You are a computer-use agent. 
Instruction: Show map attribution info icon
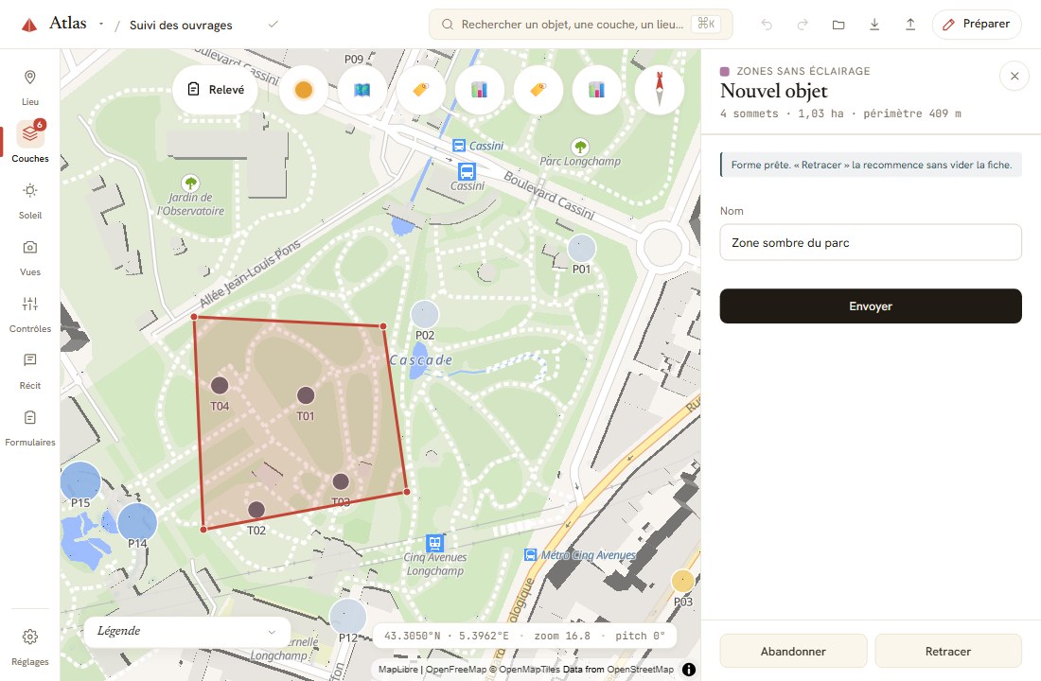(x=689, y=669)
